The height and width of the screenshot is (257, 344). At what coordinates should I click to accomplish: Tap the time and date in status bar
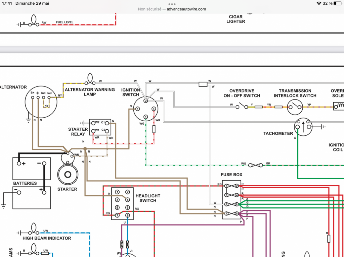click(26, 3)
